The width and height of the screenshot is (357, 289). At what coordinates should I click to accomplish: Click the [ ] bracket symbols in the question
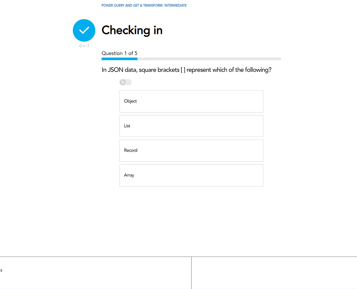183,70
